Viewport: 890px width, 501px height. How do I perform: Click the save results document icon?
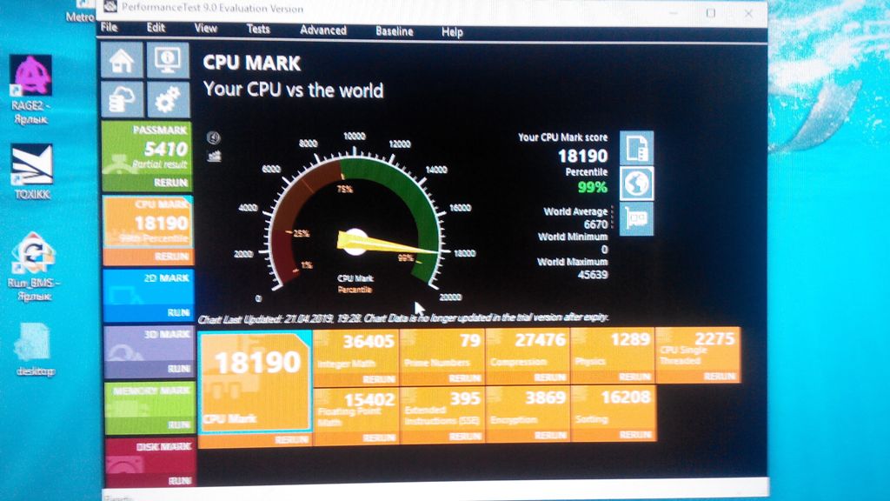tap(636, 147)
